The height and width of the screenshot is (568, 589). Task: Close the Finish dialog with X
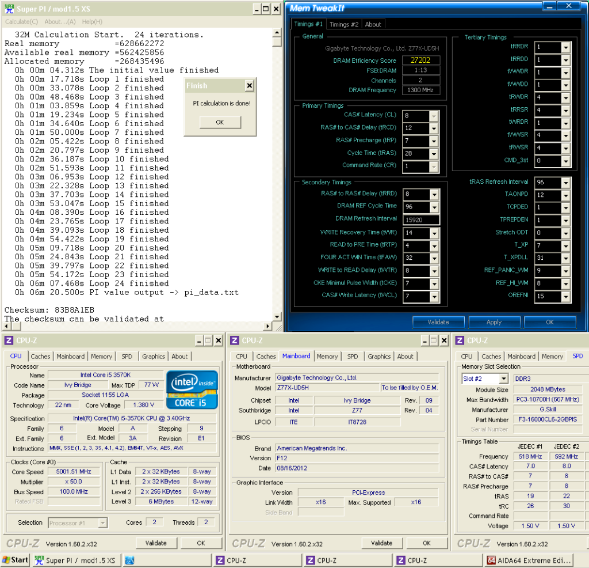click(x=248, y=86)
